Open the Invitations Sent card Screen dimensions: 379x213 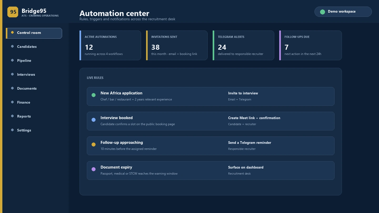pyautogui.click(x=177, y=45)
